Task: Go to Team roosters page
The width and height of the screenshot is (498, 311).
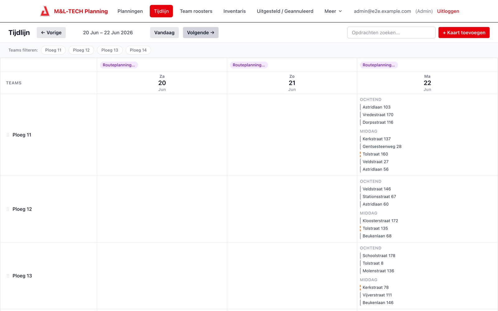Action: tap(196, 11)
